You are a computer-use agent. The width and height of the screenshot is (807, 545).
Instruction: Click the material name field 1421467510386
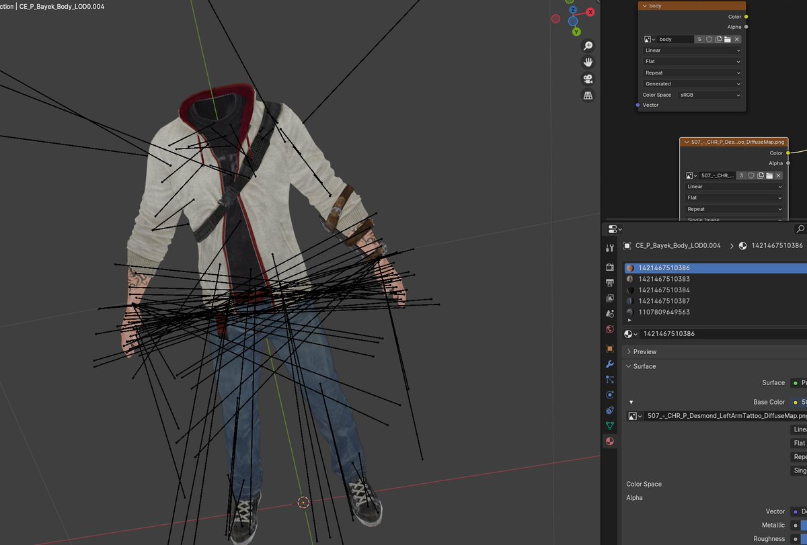click(723, 333)
